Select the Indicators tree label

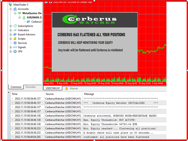pos(23,30)
